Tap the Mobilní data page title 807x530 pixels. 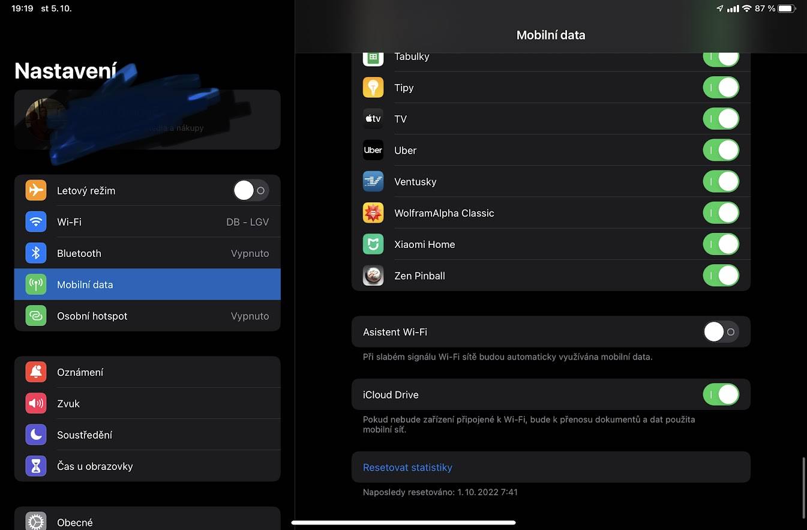(x=551, y=35)
